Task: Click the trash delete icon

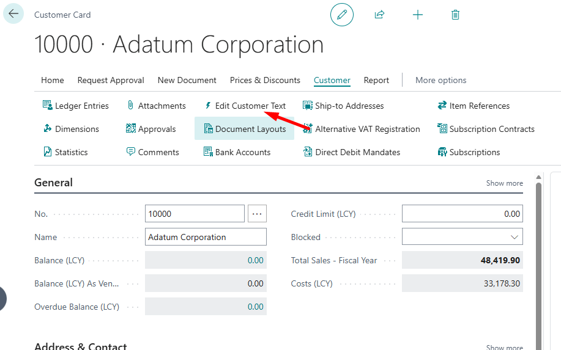Action: coord(455,15)
